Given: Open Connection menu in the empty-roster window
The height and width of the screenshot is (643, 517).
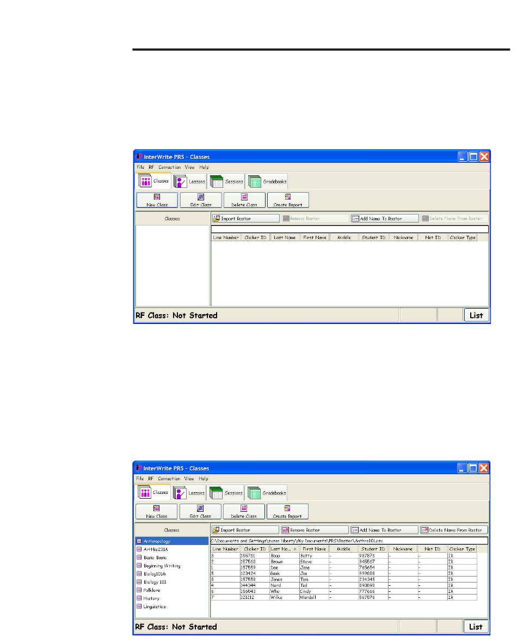Looking at the screenshot, I should click(170, 167).
